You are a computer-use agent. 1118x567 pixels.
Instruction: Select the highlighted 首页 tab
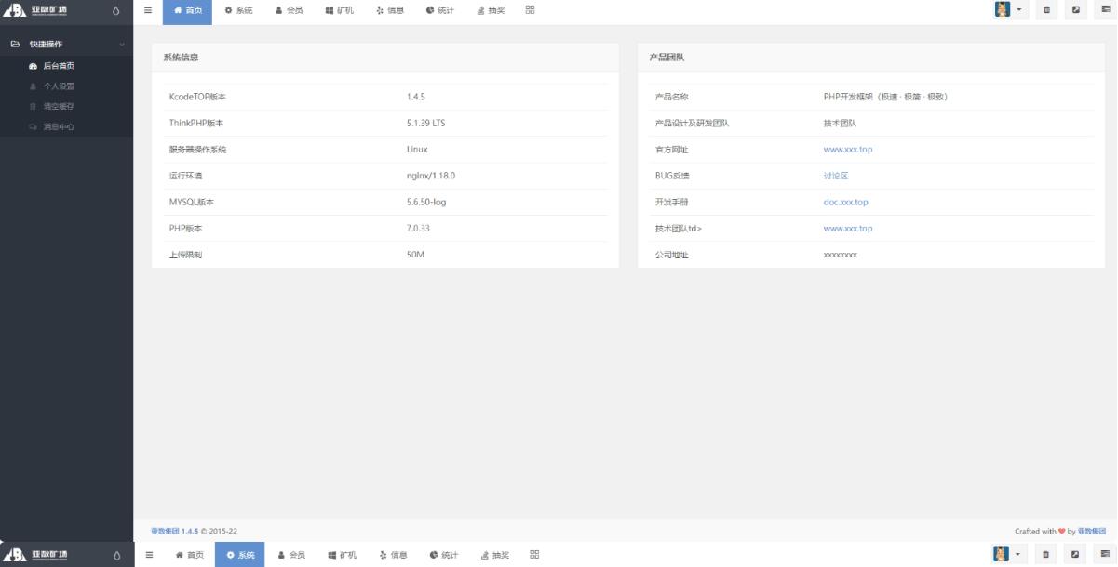tap(187, 11)
